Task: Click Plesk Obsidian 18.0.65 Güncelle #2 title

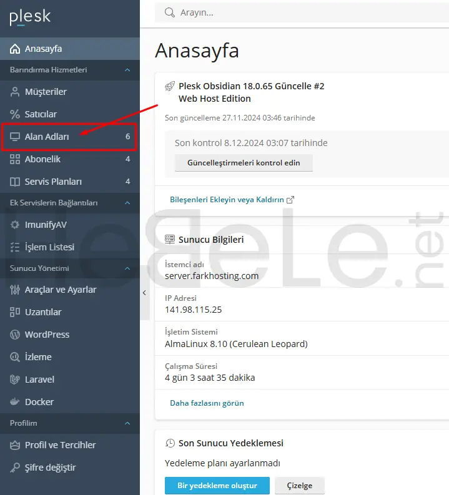Action: [251, 86]
